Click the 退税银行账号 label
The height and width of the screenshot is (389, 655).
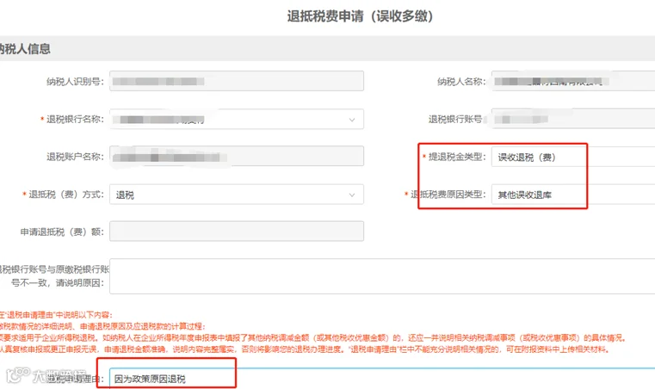click(x=455, y=119)
